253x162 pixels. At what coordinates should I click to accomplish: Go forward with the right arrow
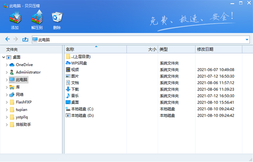click(x=16, y=39)
